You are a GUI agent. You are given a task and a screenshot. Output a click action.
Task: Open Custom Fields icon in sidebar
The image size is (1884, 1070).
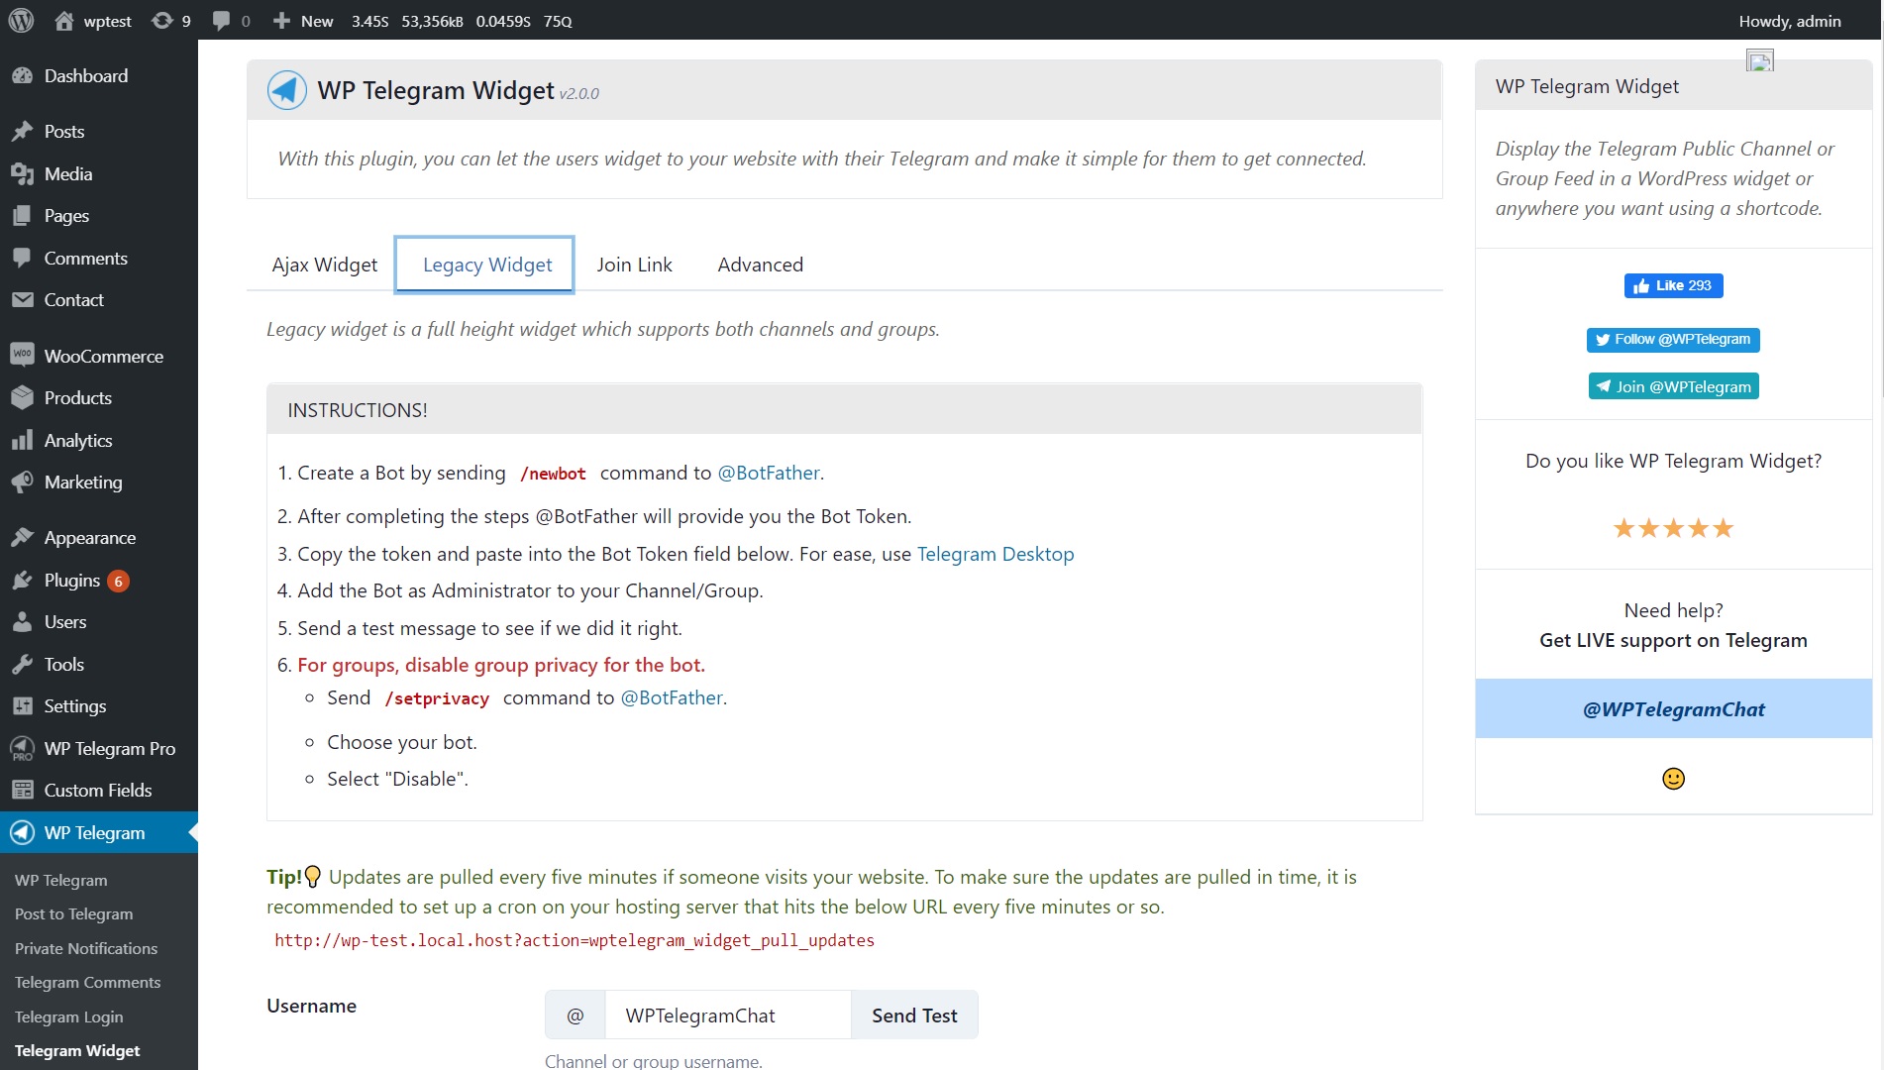click(x=22, y=791)
